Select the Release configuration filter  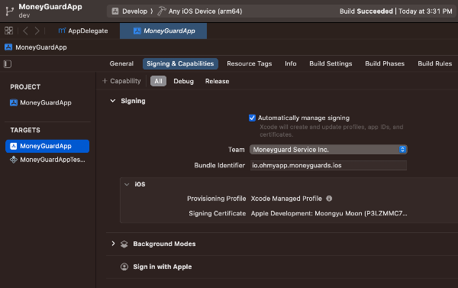(217, 81)
